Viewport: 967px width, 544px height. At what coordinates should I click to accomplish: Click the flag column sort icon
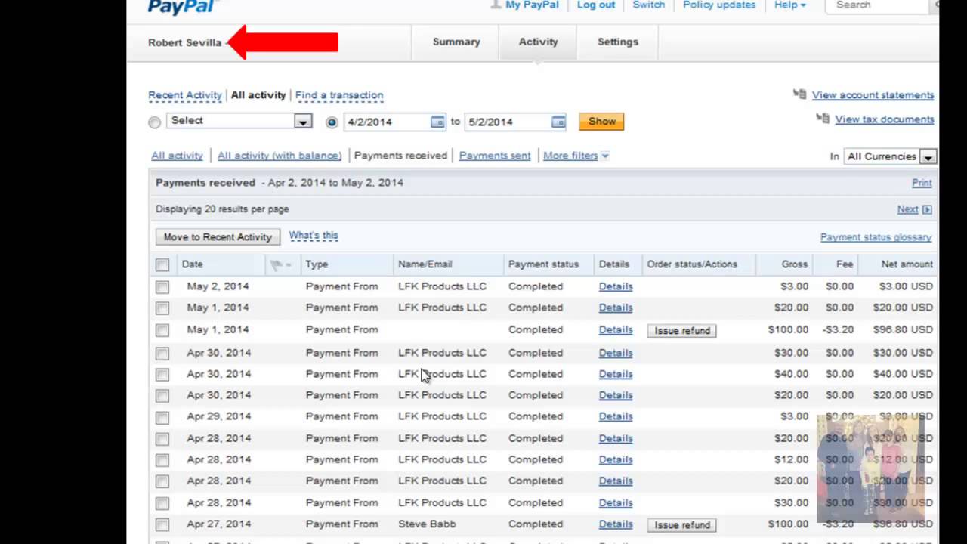(280, 264)
